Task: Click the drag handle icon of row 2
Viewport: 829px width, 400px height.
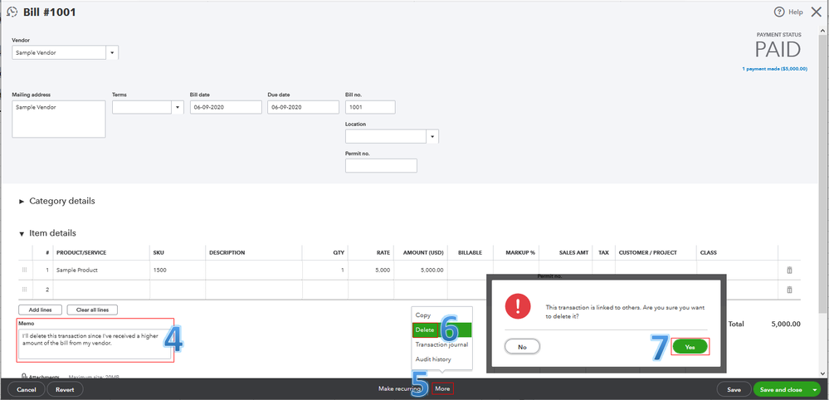Action: click(24, 290)
